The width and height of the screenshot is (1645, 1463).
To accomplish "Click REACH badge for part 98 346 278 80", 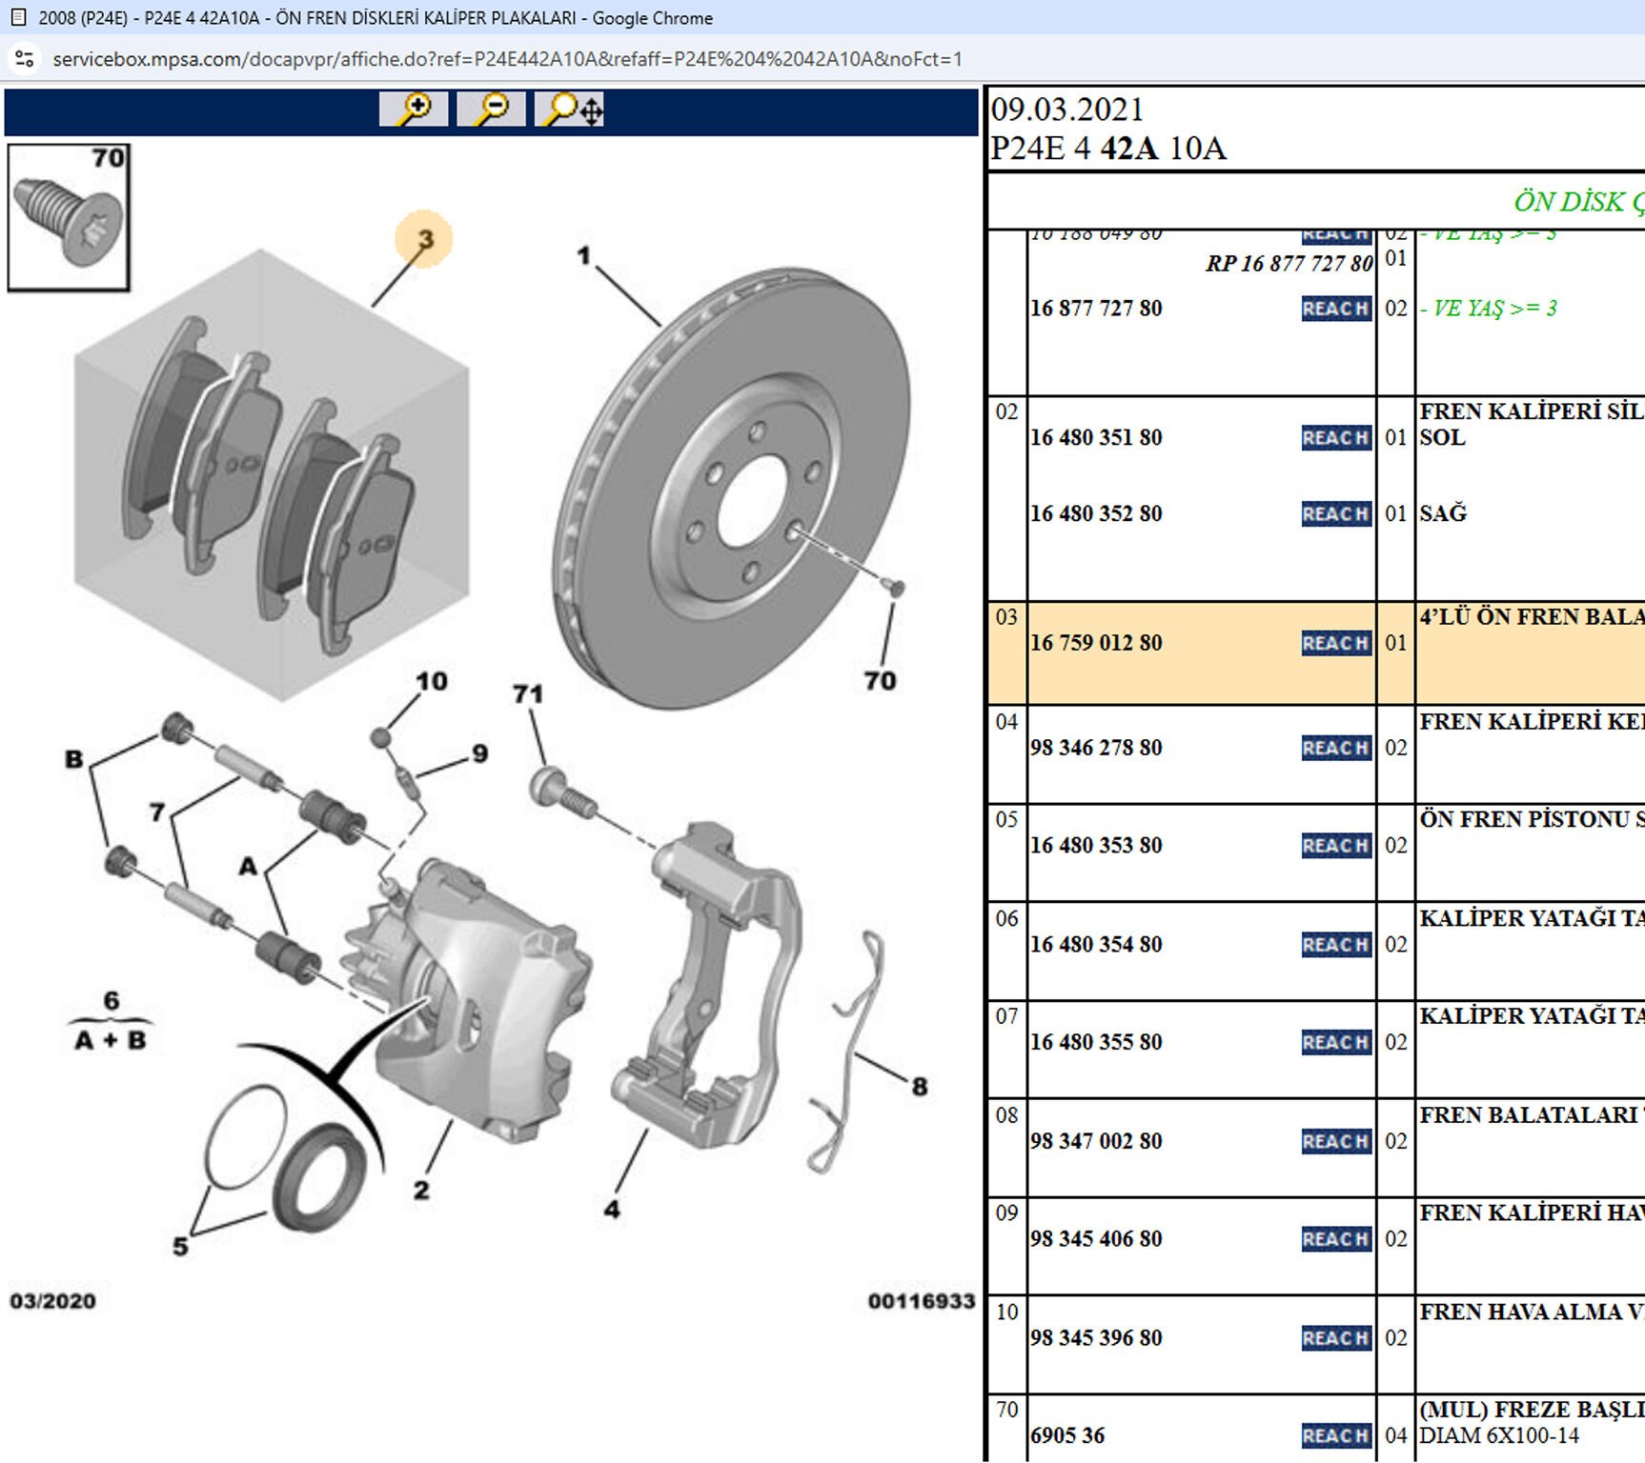I will point(1335,748).
